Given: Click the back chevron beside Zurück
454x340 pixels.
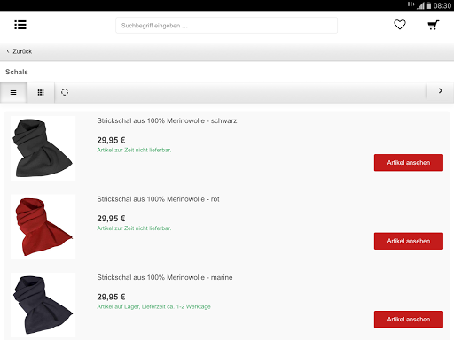Looking at the screenshot, I should click(8, 51).
